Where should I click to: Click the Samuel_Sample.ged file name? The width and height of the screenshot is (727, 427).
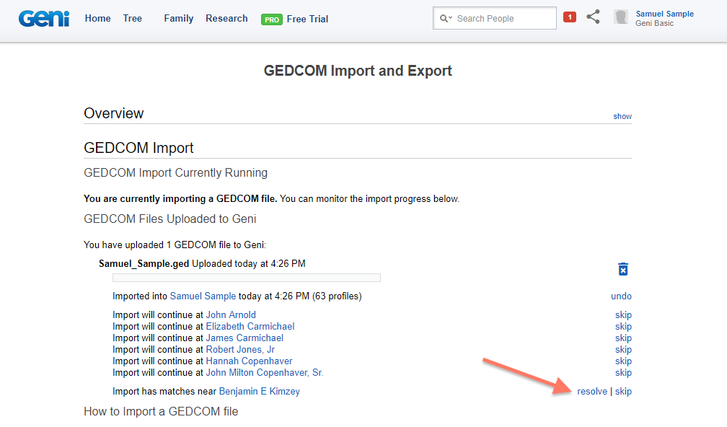144,264
